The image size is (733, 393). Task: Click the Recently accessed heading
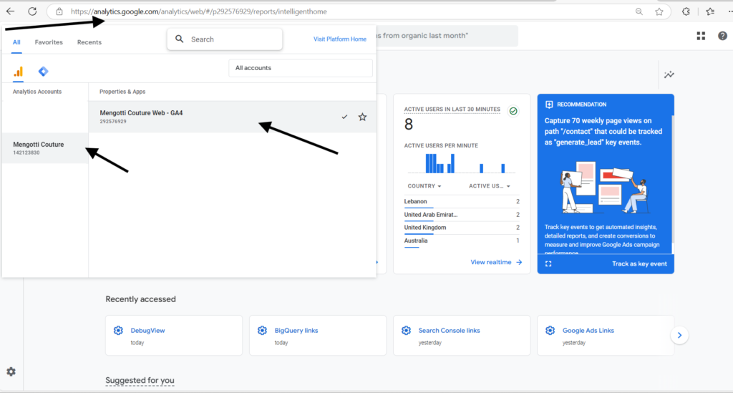(141, 299)
